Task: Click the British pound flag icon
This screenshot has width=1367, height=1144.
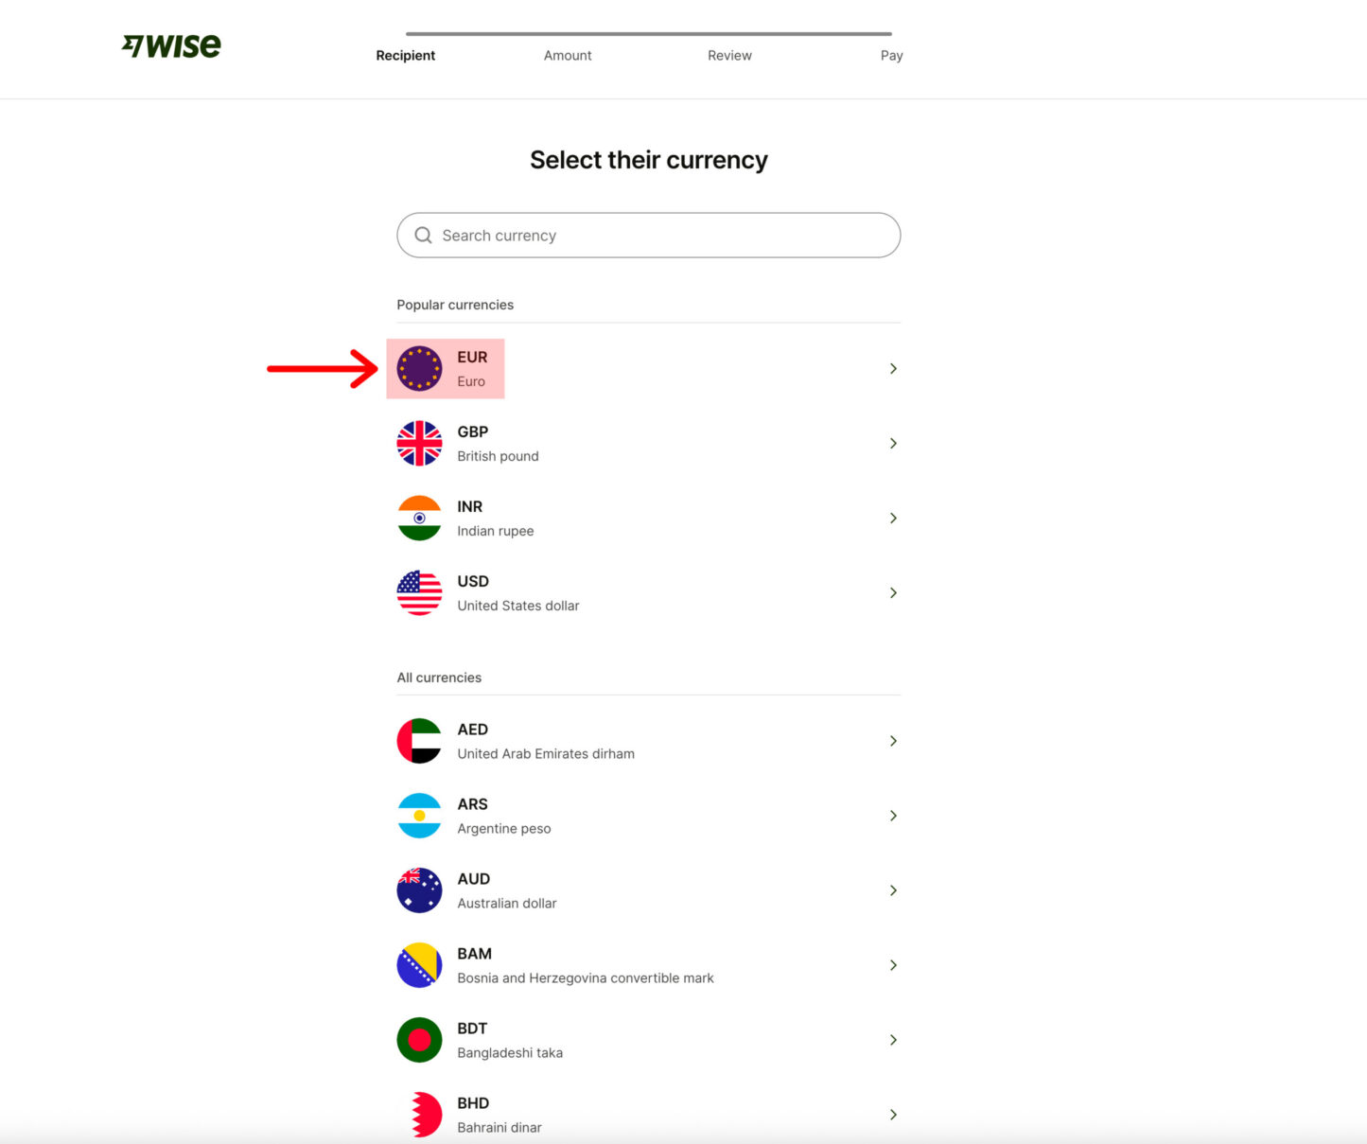Action: 419,444
